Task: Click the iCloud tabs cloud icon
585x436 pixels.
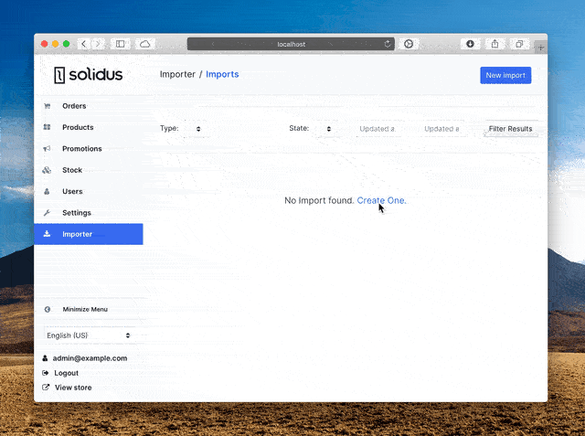Action: [144, 44]
